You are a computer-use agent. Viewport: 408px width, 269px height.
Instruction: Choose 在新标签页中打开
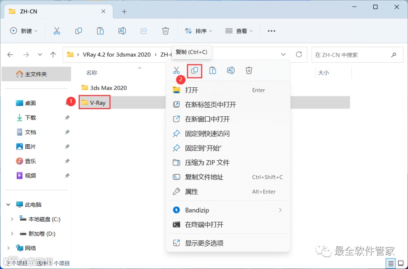coord(228,105)
